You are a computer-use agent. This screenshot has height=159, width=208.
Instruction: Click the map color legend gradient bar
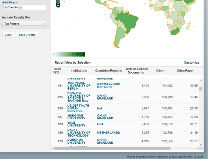(69, 54)
